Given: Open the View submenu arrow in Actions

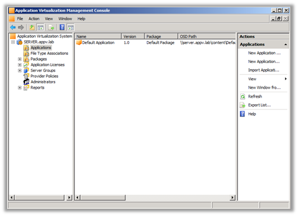Looking at the screenshot, I should (286, 79).
